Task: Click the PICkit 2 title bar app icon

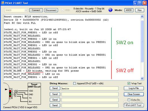Action: coord(3,3)
